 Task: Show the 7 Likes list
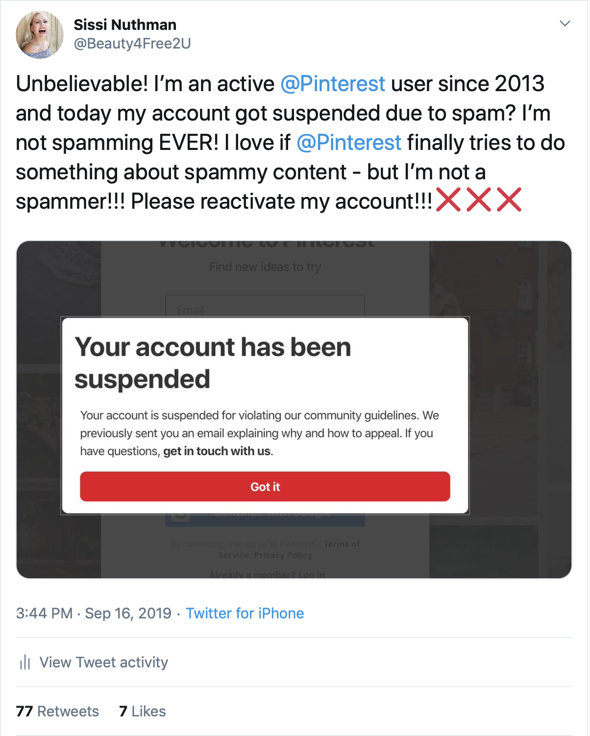coord(142,711)
